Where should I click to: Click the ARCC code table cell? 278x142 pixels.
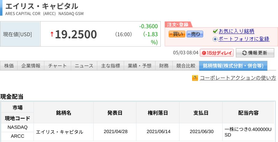18,136
